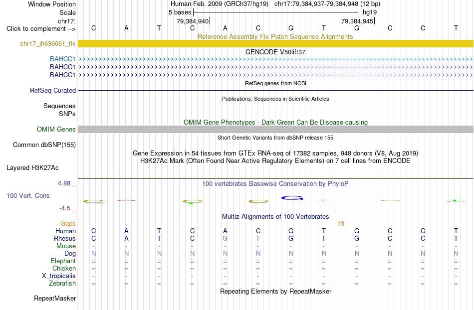Open the RefSeq genes from NCBI title
Screen dimensions: 474x310
[x=275, y=83]
